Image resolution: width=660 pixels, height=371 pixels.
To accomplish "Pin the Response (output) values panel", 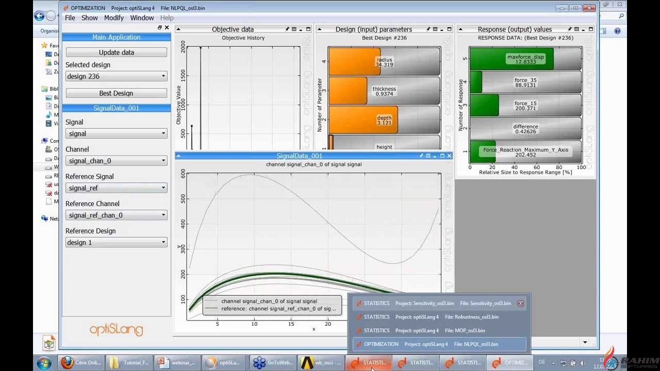I will [x=570, y=29].
